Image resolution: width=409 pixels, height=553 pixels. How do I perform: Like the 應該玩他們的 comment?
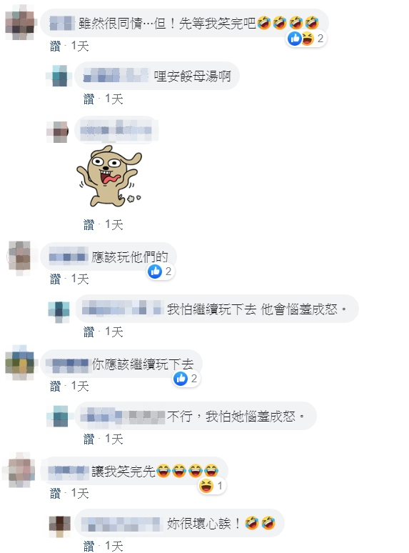pyautogui.click(x=55, y=279)
